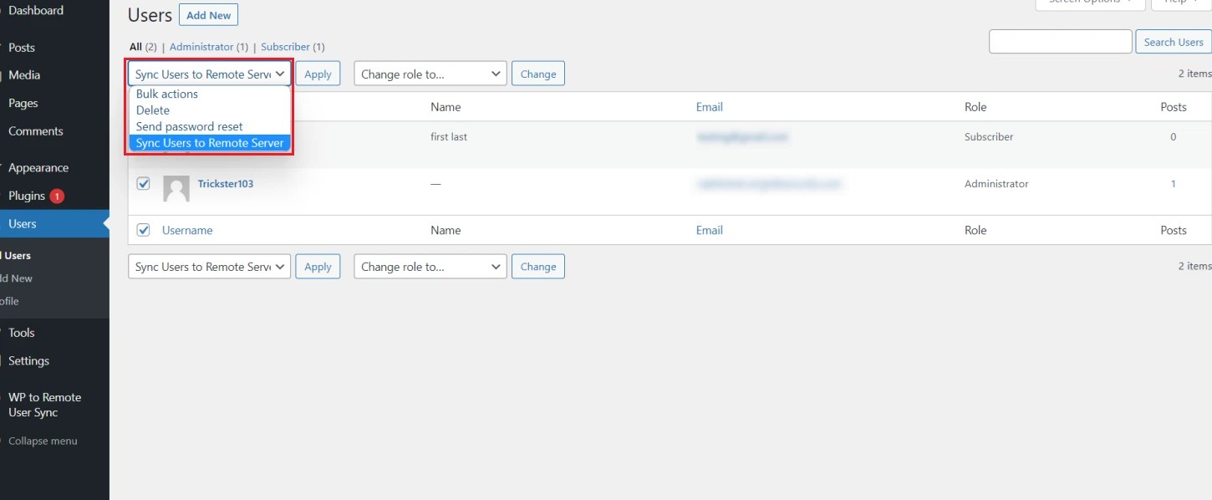This screenshot has height=500, width=1212.
Task: Click the Users person icon in sidebar
Action: tap(3, 223)
